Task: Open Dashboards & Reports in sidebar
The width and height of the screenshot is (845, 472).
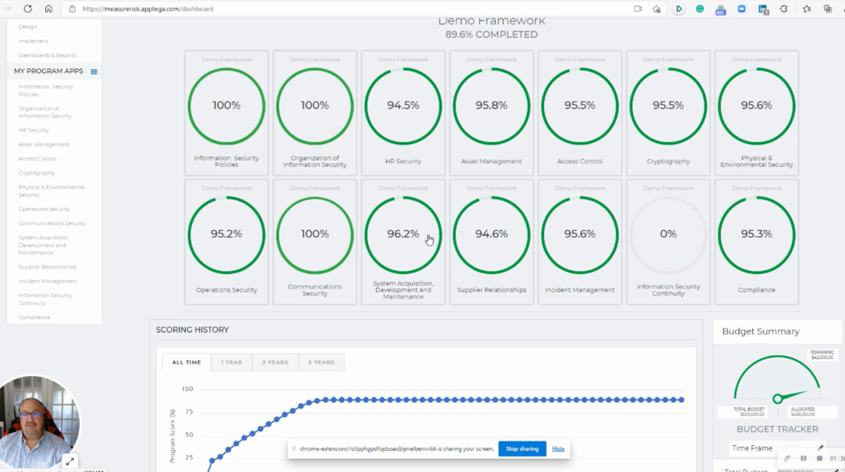Action: tap(48, 55)
